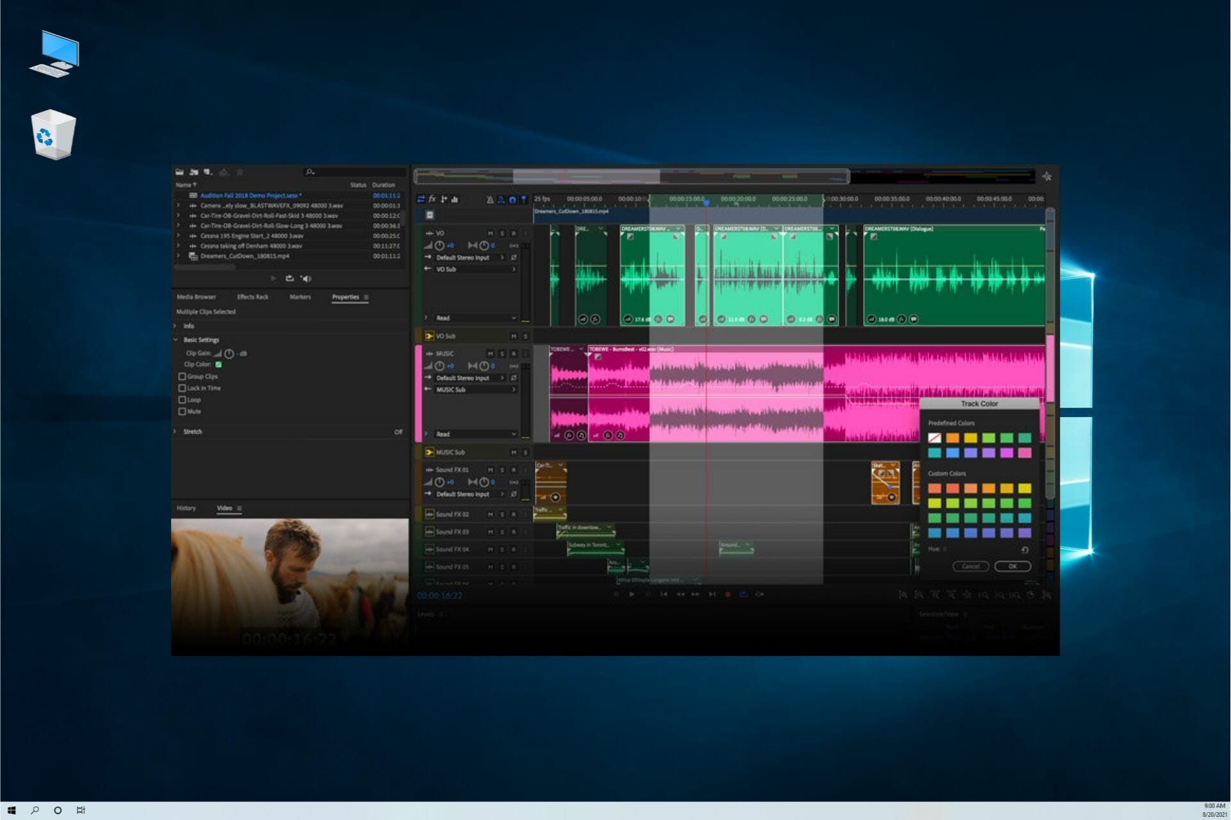Viewport: 1231px width, 820px height.
Task: Click the search field in the Files panel
Action: pyautogui.click(x=354, y=172)
